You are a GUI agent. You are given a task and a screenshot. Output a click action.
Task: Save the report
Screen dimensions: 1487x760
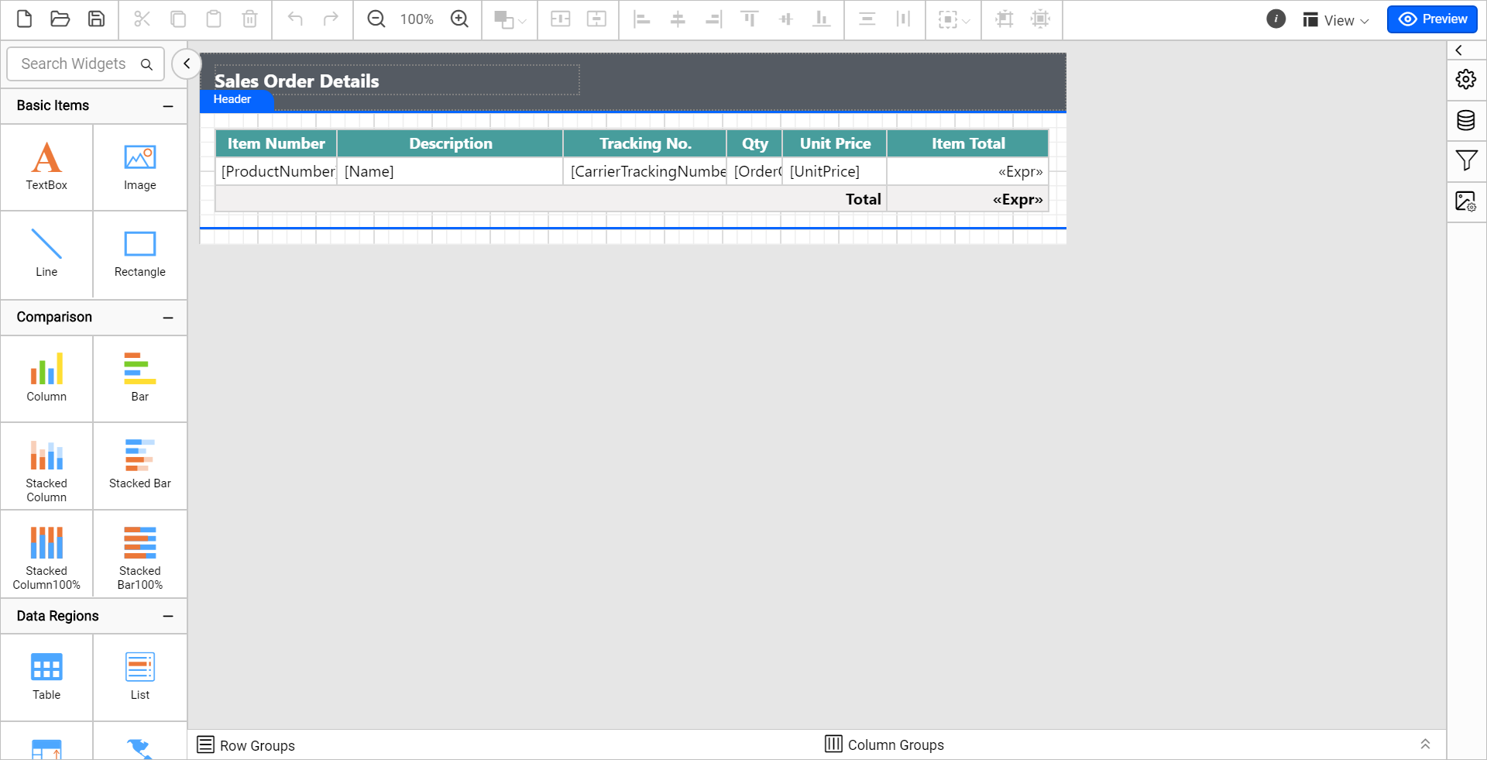[x=96, y=19]
